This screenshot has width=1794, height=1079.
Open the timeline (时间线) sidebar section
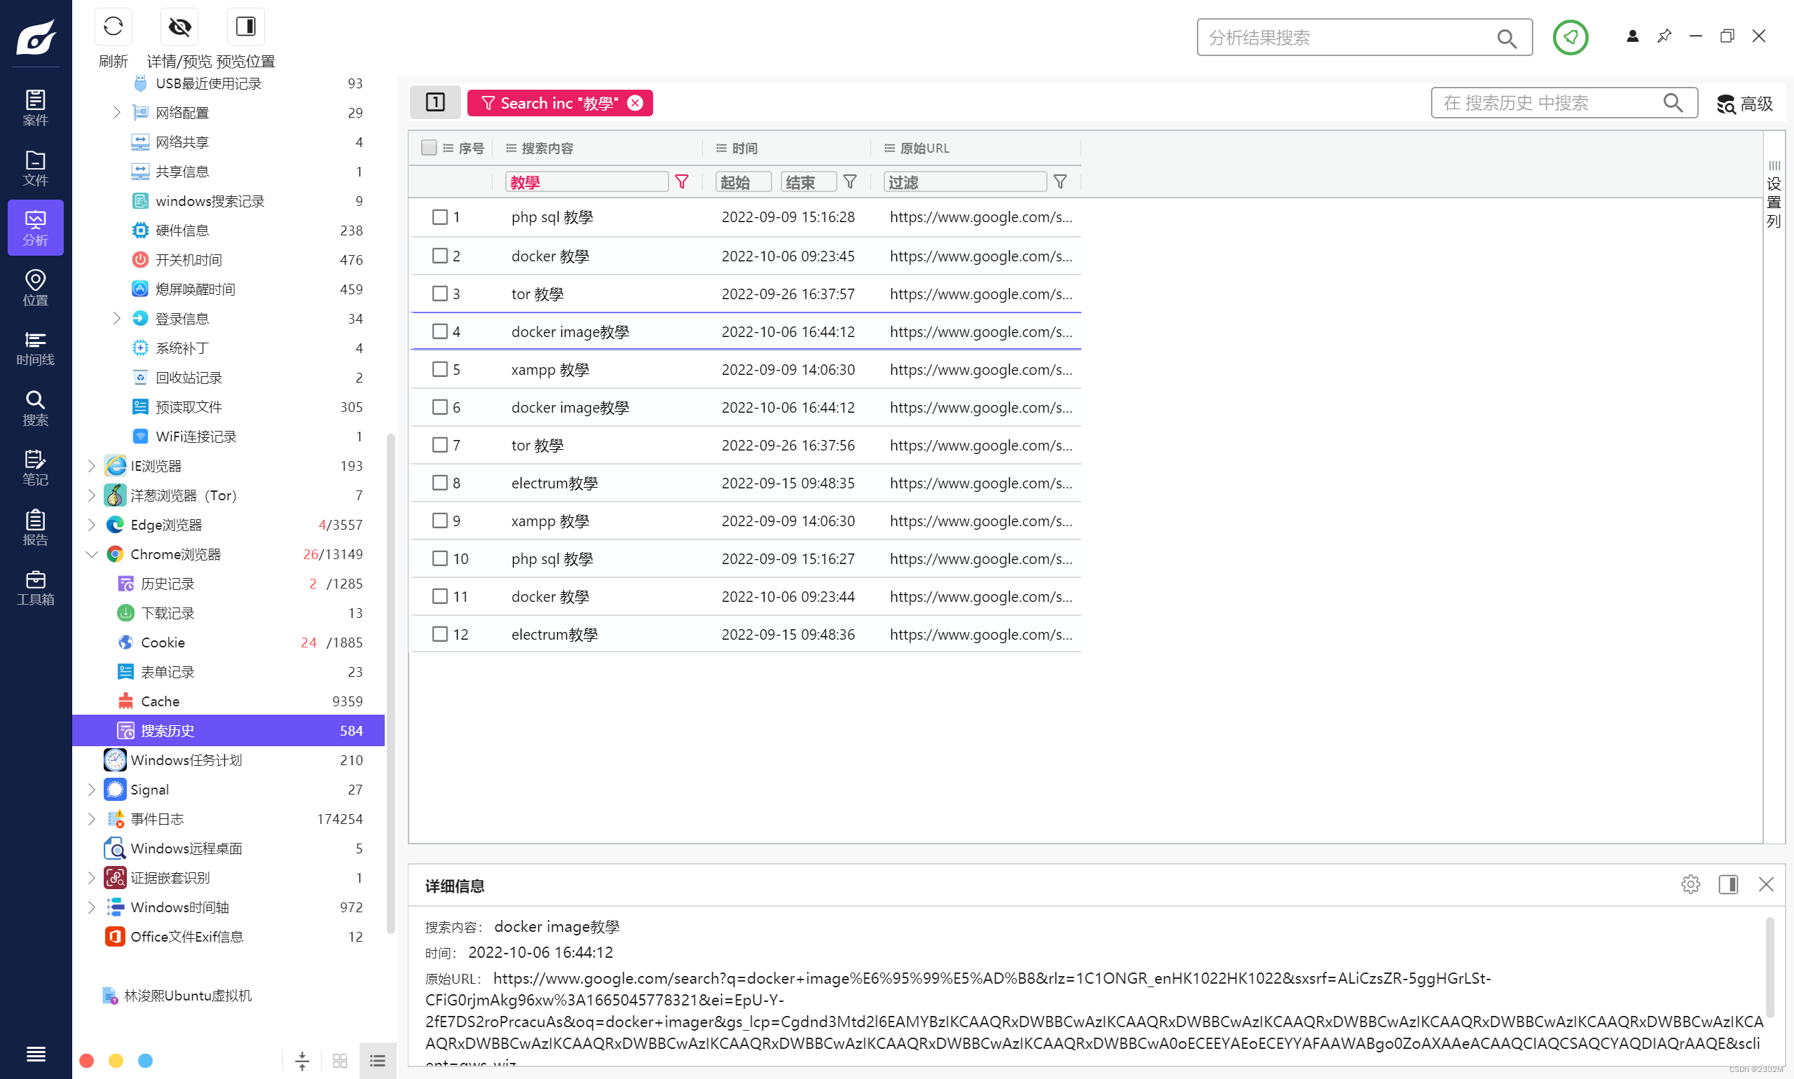[x=35, y=348]
